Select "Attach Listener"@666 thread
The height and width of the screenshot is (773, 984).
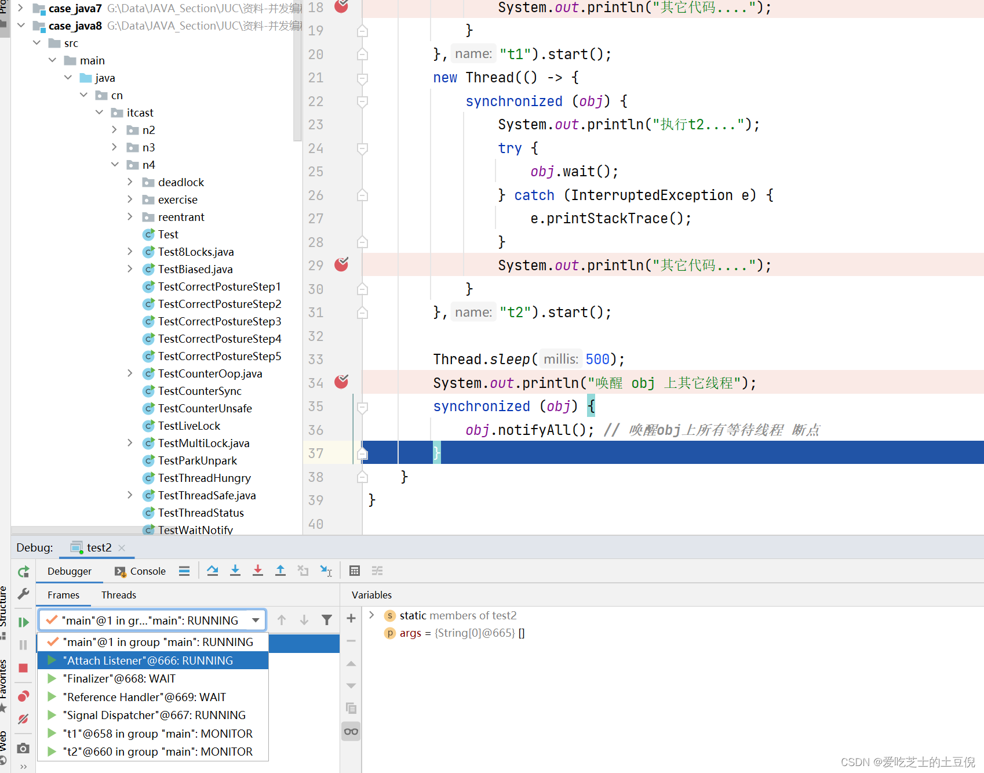click(153, 661)
